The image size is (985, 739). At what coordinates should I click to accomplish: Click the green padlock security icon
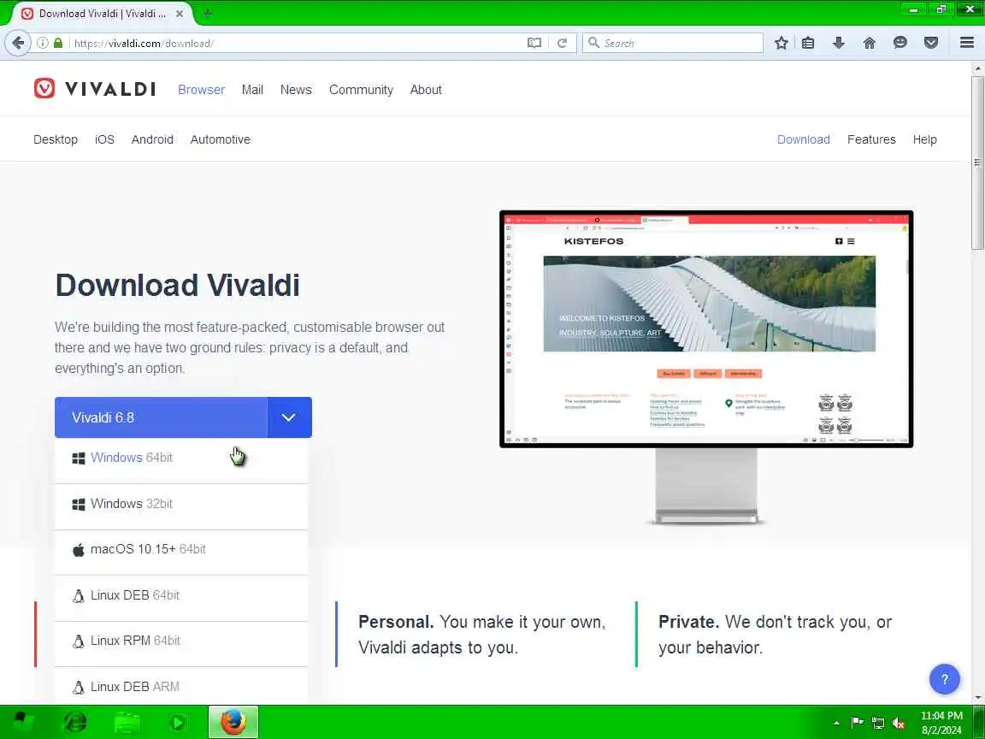point(58,43)
